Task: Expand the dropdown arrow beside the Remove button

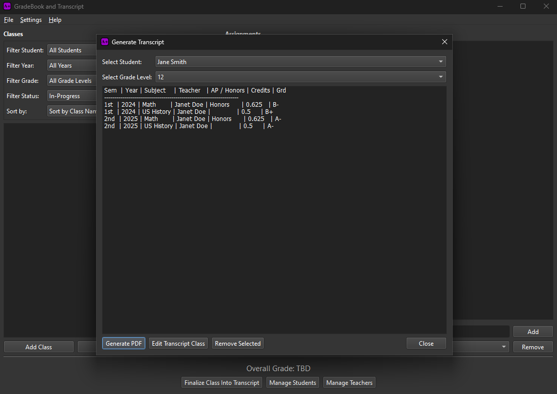Action: pos(503,347)
